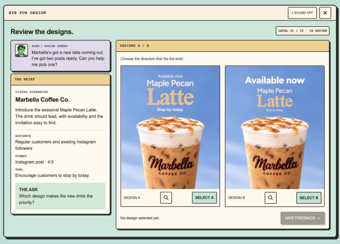Click the 'Goal' section label
The width and height of the screenshot is (340, 244).
click(x=19, y=169)
